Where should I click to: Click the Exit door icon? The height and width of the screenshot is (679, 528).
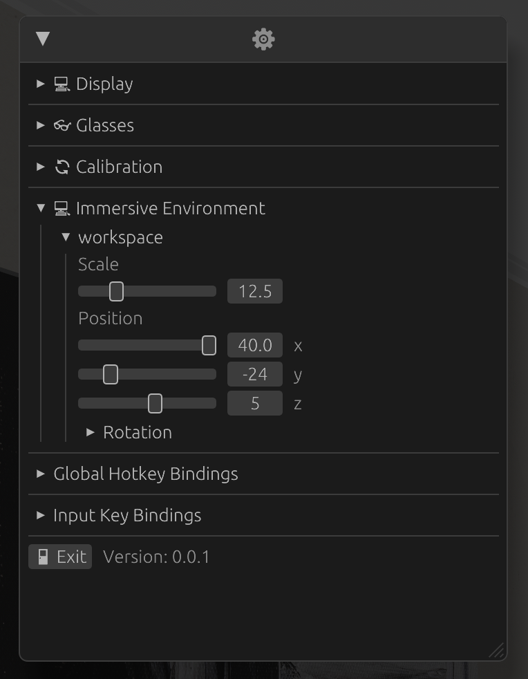tap(41, 556)
